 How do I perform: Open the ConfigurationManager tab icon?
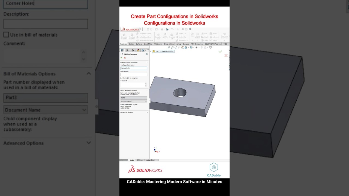pos(127,50)
